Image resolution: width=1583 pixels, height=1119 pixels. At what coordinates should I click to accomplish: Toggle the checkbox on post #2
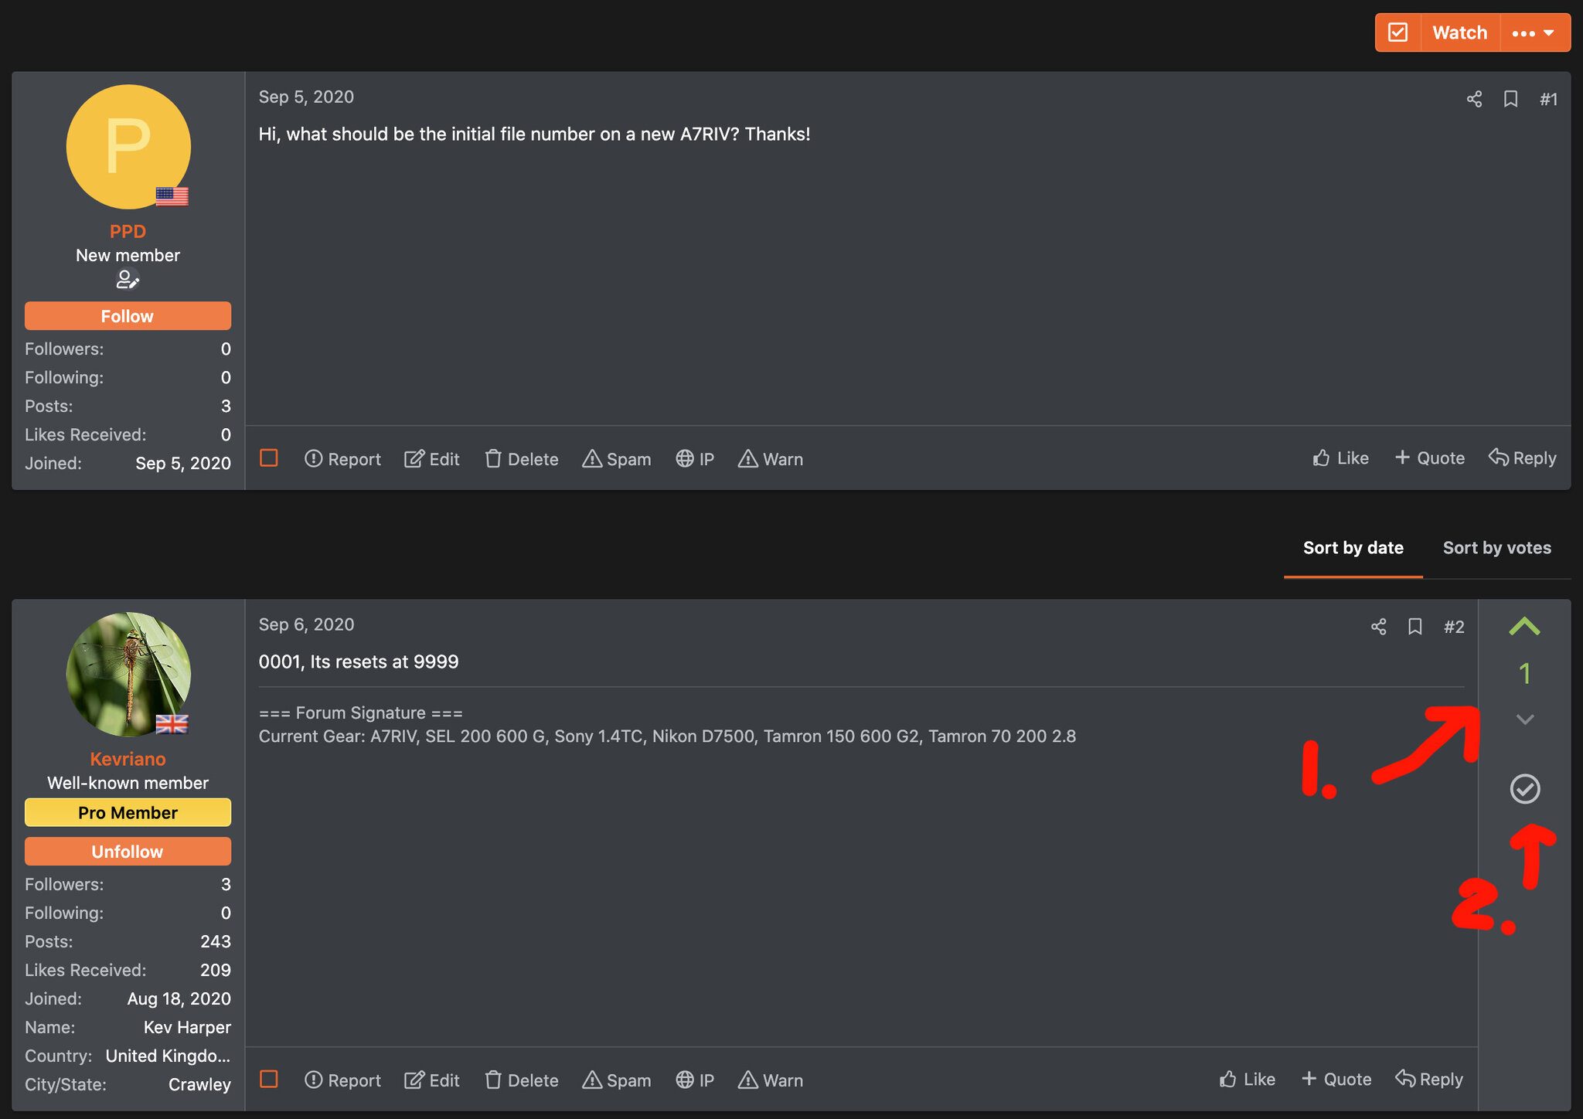[x=269, y=1078]
